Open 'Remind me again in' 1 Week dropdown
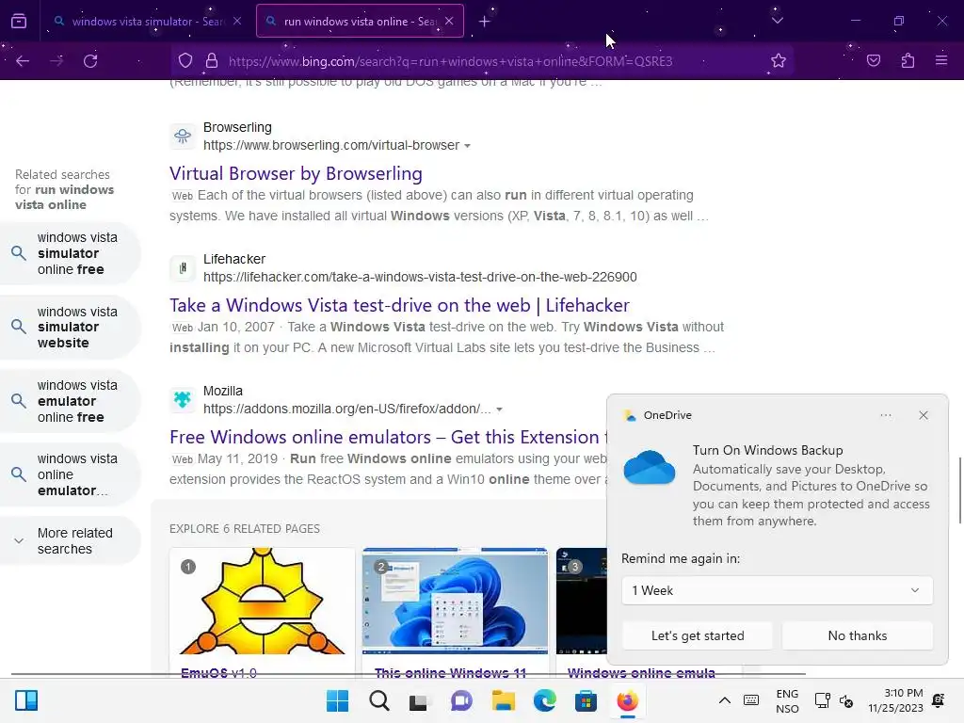The height and width of the screenshot is (723, 964). (x=777, y=590)
